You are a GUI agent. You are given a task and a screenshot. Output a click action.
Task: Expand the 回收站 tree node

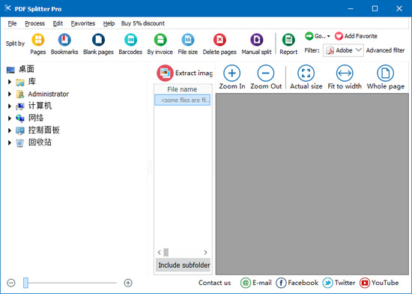point(10,142)
